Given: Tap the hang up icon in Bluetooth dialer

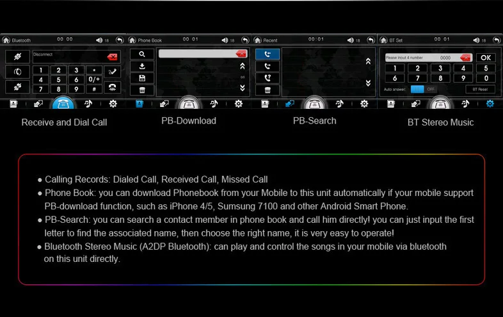Looking at the screenshot, I should pyautogui.click(x=112, y=87).
